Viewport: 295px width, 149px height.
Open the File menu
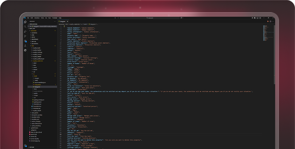(28, 18)
